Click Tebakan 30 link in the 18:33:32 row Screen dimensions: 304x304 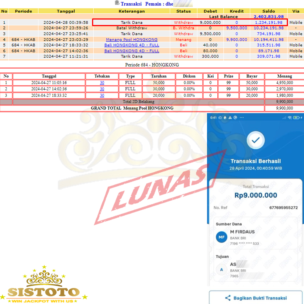pos(102,95)
